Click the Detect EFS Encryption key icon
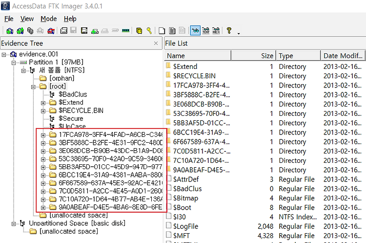366x243 pixels. [x=149, y=31]
